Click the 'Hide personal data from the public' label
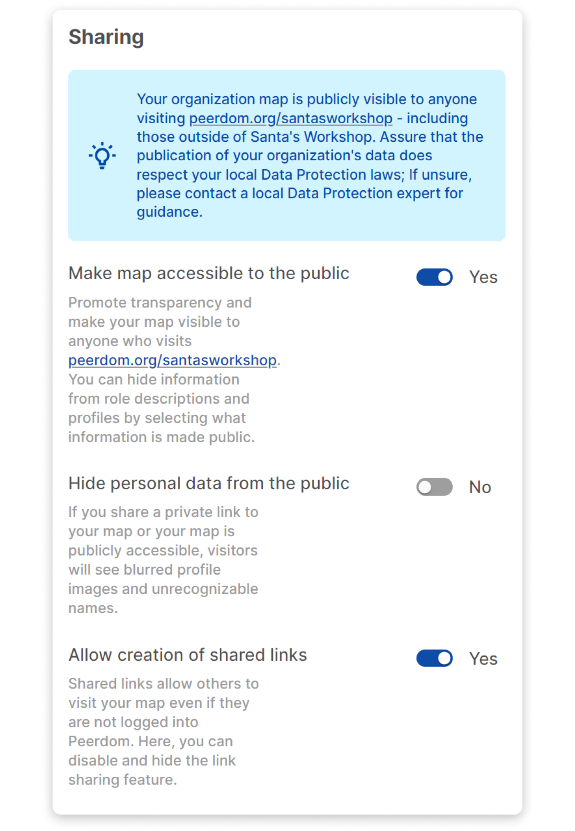The width and height of the screenshot is (575, 831). click(x=209, y=483)
